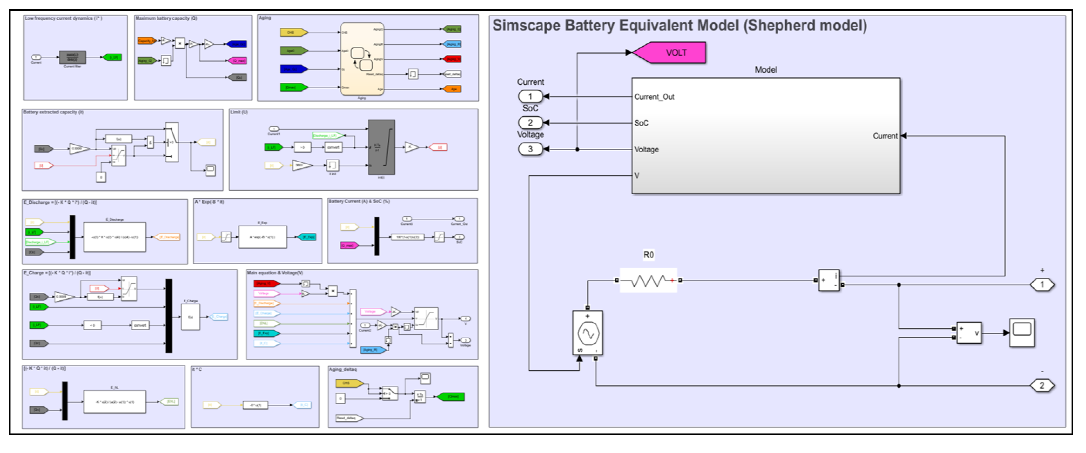The height and width of the screenshot is (453, 1086).
Task: Click the positive connection port 1
Action: click(x=1042, y=285)
